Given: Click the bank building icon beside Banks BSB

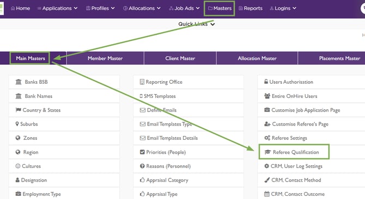Looking at the screenshot, I should 19,82.
